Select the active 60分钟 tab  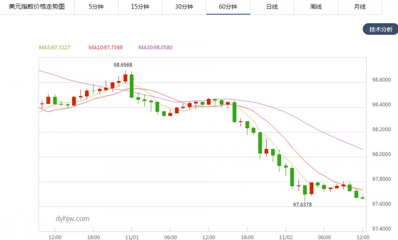pyautogui.click(x=228, y=7)
